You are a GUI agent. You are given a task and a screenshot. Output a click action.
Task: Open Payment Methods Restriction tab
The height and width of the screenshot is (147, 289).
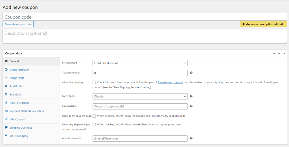[31, 111]
